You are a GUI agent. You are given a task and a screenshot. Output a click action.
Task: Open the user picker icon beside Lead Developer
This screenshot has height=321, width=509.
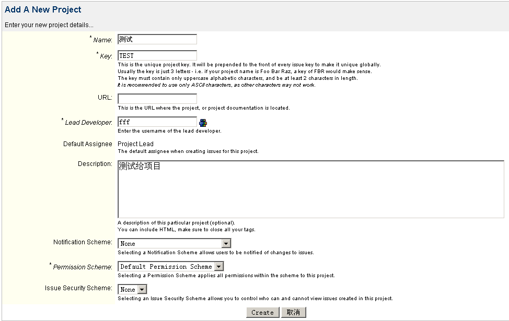[x=203, y=123]
